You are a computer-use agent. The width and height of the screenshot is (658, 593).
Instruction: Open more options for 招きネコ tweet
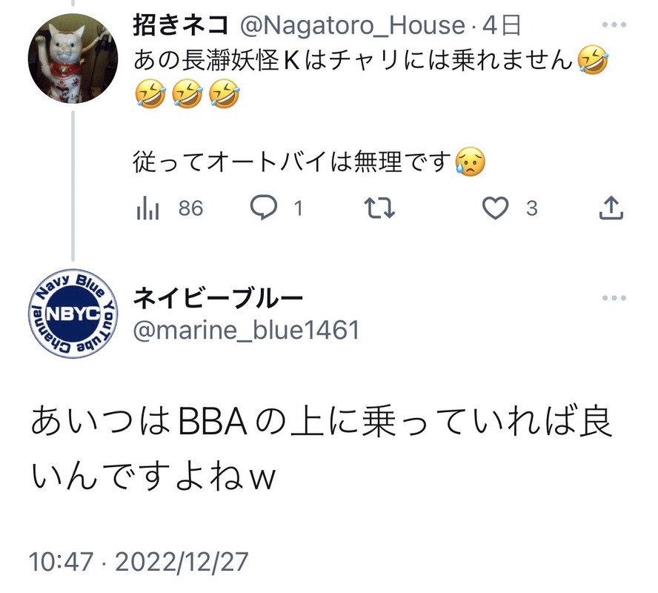[x=614, y=24]
